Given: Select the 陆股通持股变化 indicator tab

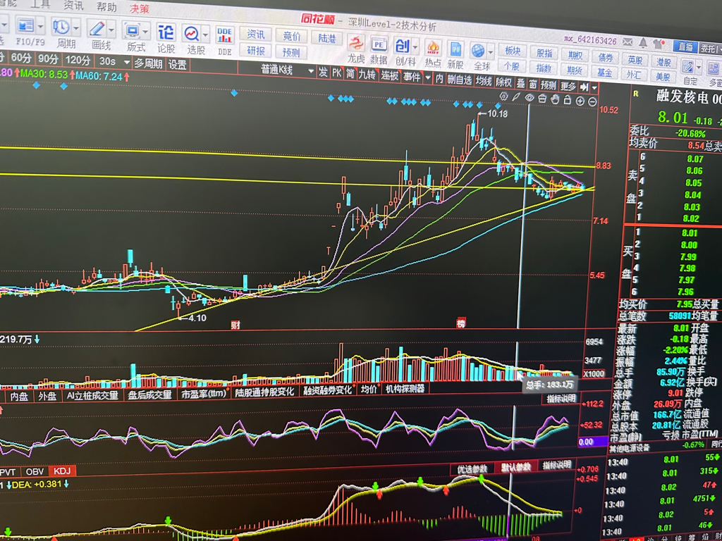Looking at the screenshot, I should [264, 392].
